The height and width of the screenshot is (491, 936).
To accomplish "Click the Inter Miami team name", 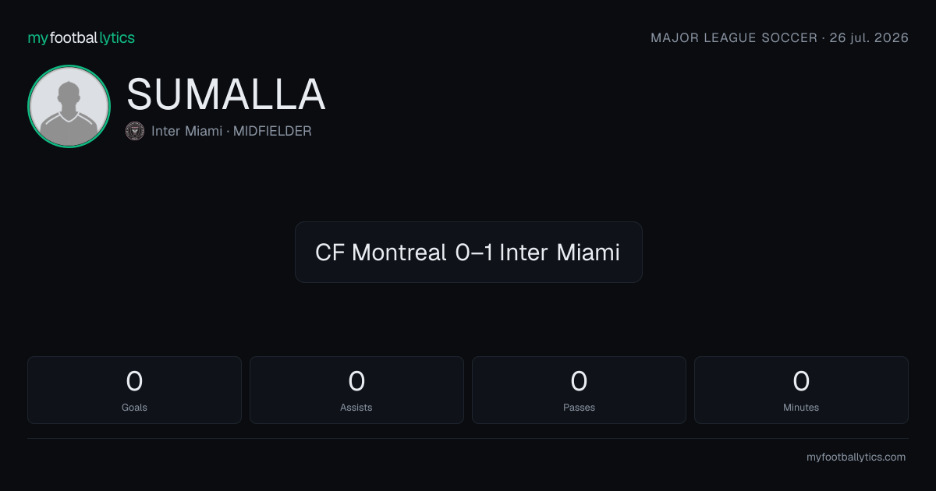I will [x=186, y=131].
